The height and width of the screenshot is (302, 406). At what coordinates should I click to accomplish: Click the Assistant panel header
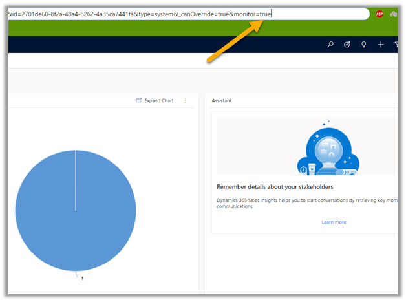(222, 101)
